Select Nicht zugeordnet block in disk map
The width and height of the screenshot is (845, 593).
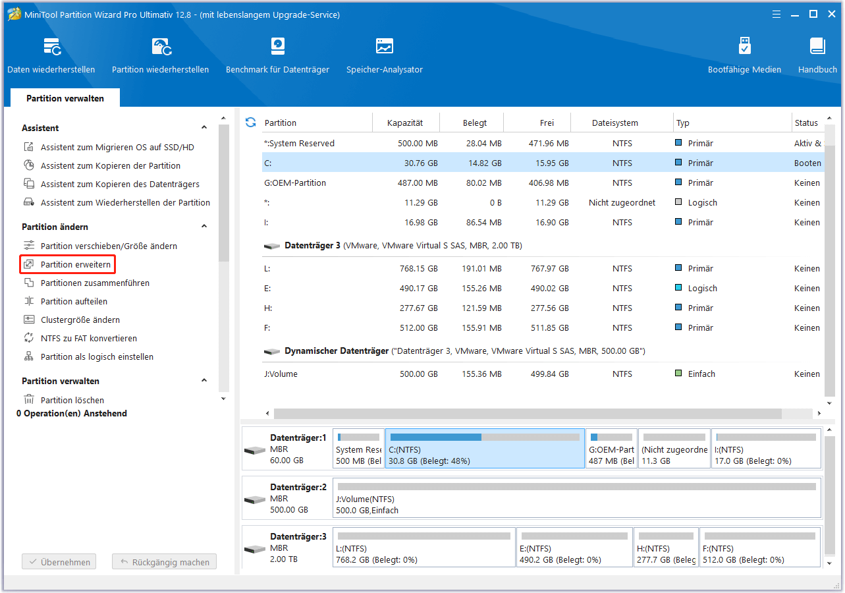tap(674, 448)
